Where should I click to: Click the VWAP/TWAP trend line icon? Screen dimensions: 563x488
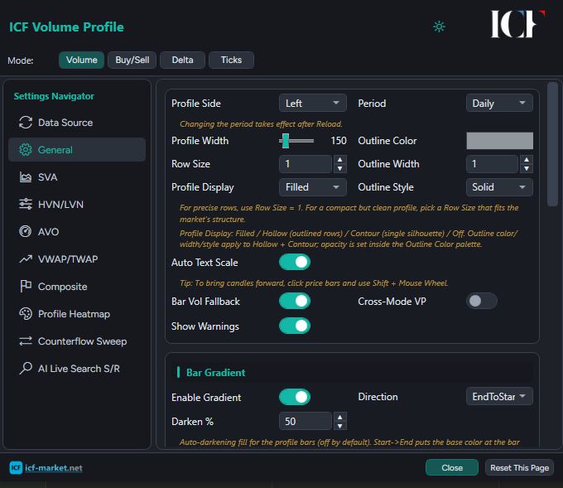[x=26, y=258]
